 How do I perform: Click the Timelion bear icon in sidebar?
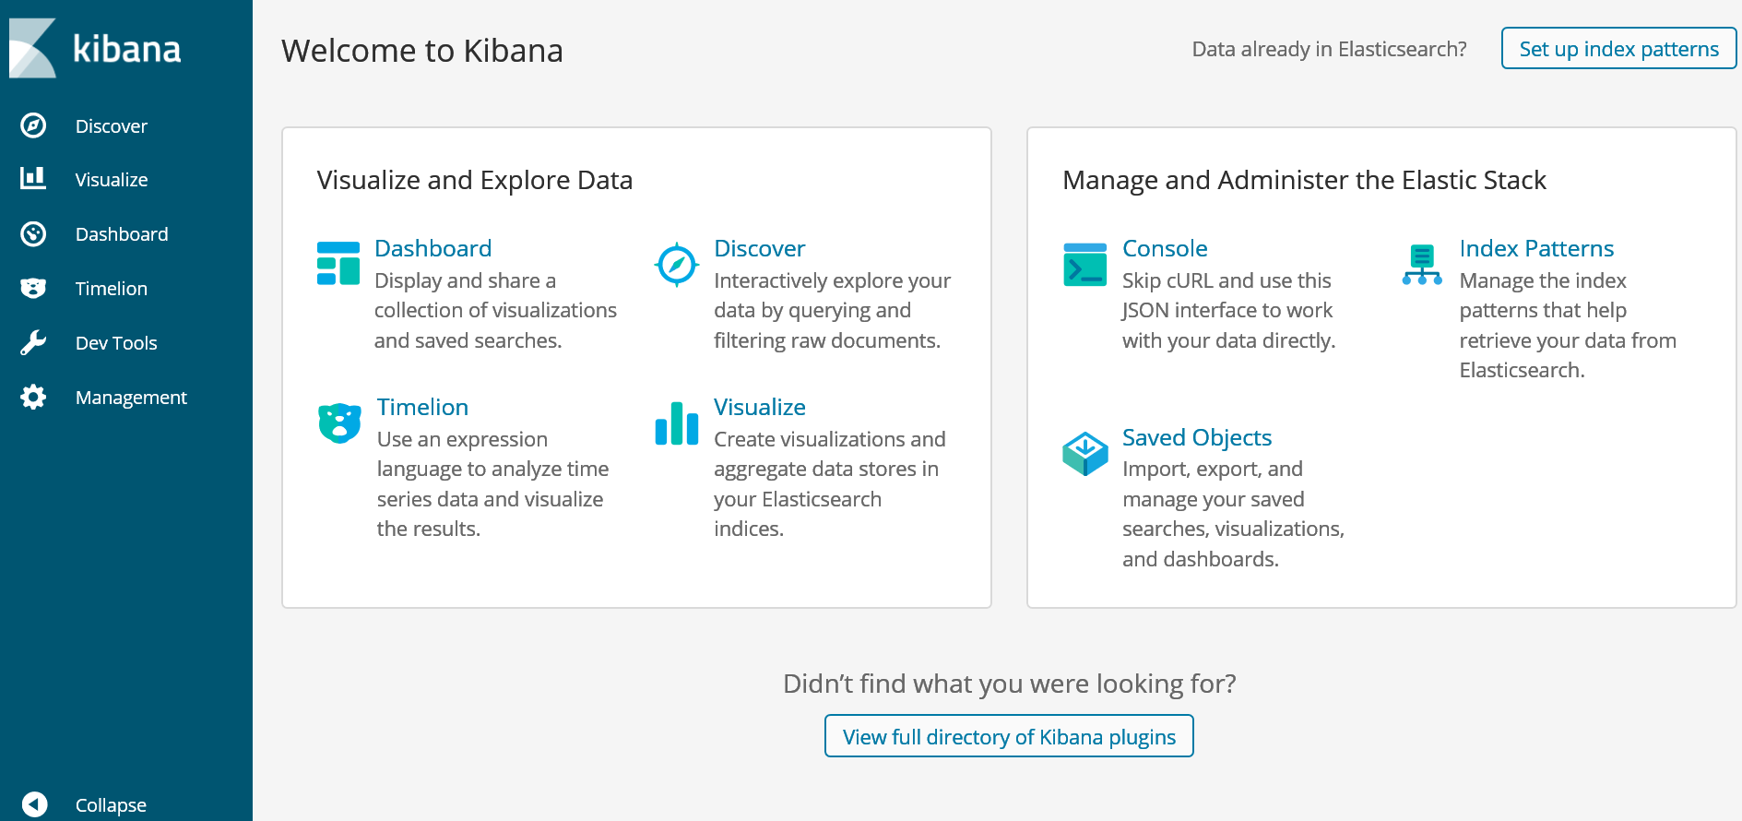pos(33,289)
